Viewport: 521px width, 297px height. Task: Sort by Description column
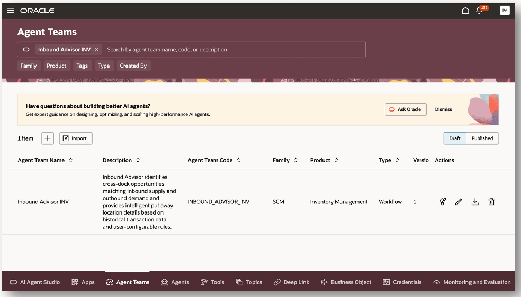pyautogui.click(x=138, y=160)
